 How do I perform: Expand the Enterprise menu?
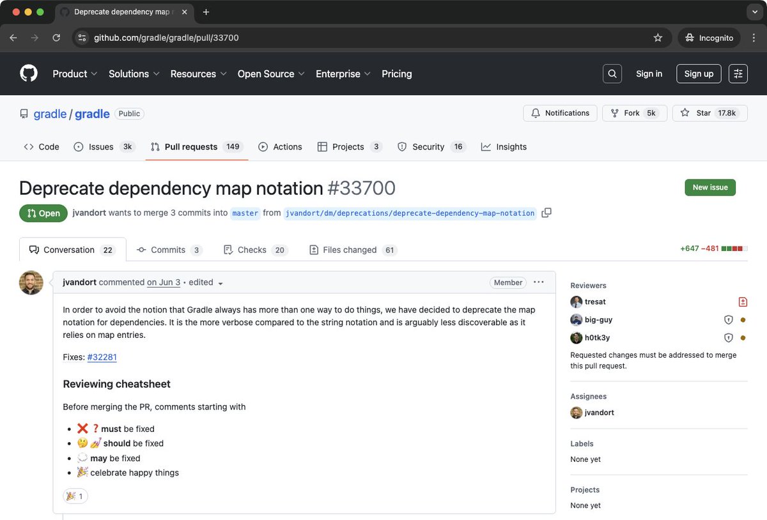pyautogui.click(x=343, y=73)
